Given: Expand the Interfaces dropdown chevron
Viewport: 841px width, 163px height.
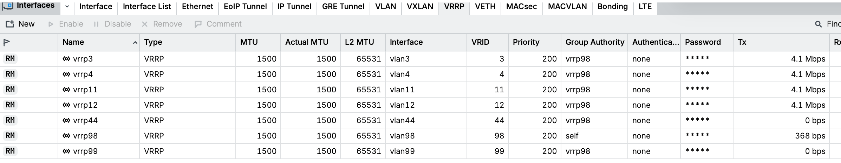Looking at the screenshot, I should 67,6.
